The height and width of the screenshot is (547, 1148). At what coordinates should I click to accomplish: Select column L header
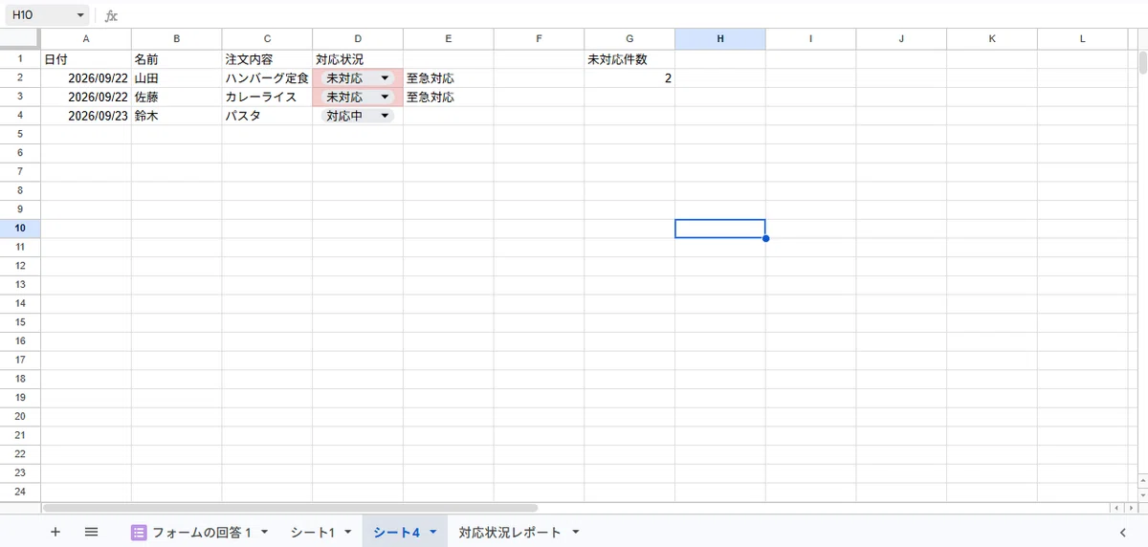pyautogui.click(x=1083, y=38)
